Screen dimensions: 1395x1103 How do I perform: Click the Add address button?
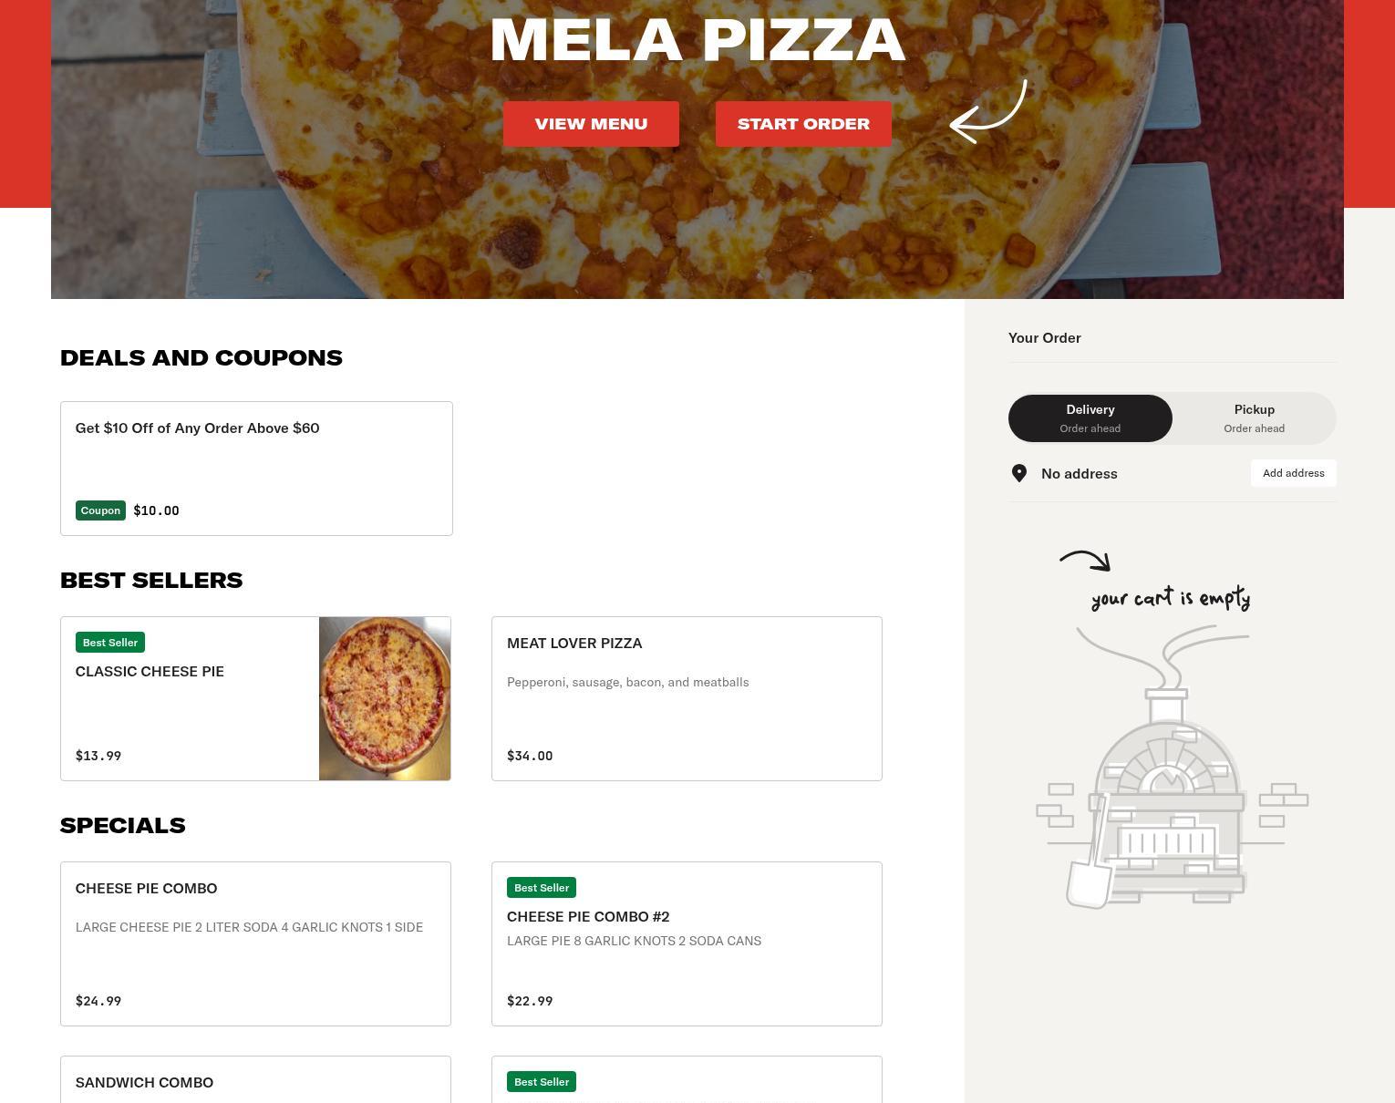point(1293,473)
